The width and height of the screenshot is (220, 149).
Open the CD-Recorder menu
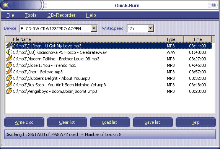click(61, 15)
